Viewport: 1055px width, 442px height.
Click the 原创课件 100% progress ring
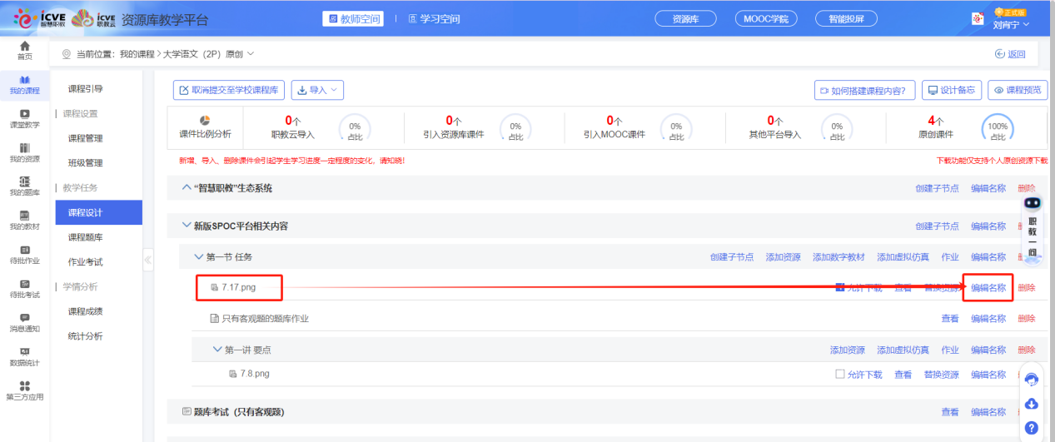998,129
